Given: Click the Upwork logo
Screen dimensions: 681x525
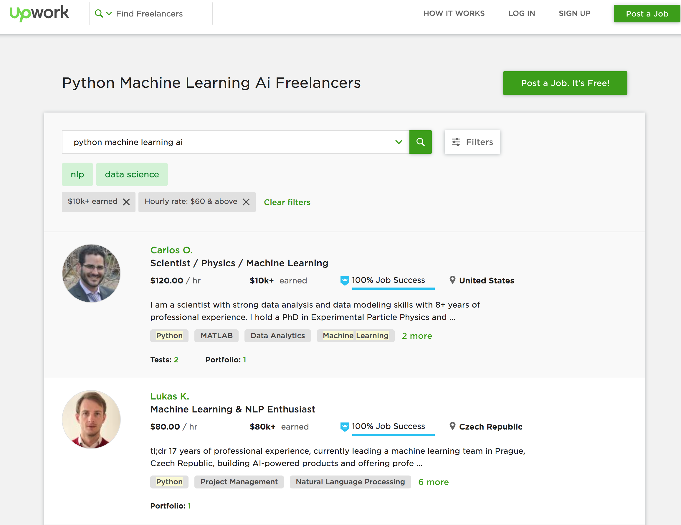Looking at the screenshot, I should [x=39, y=13].
